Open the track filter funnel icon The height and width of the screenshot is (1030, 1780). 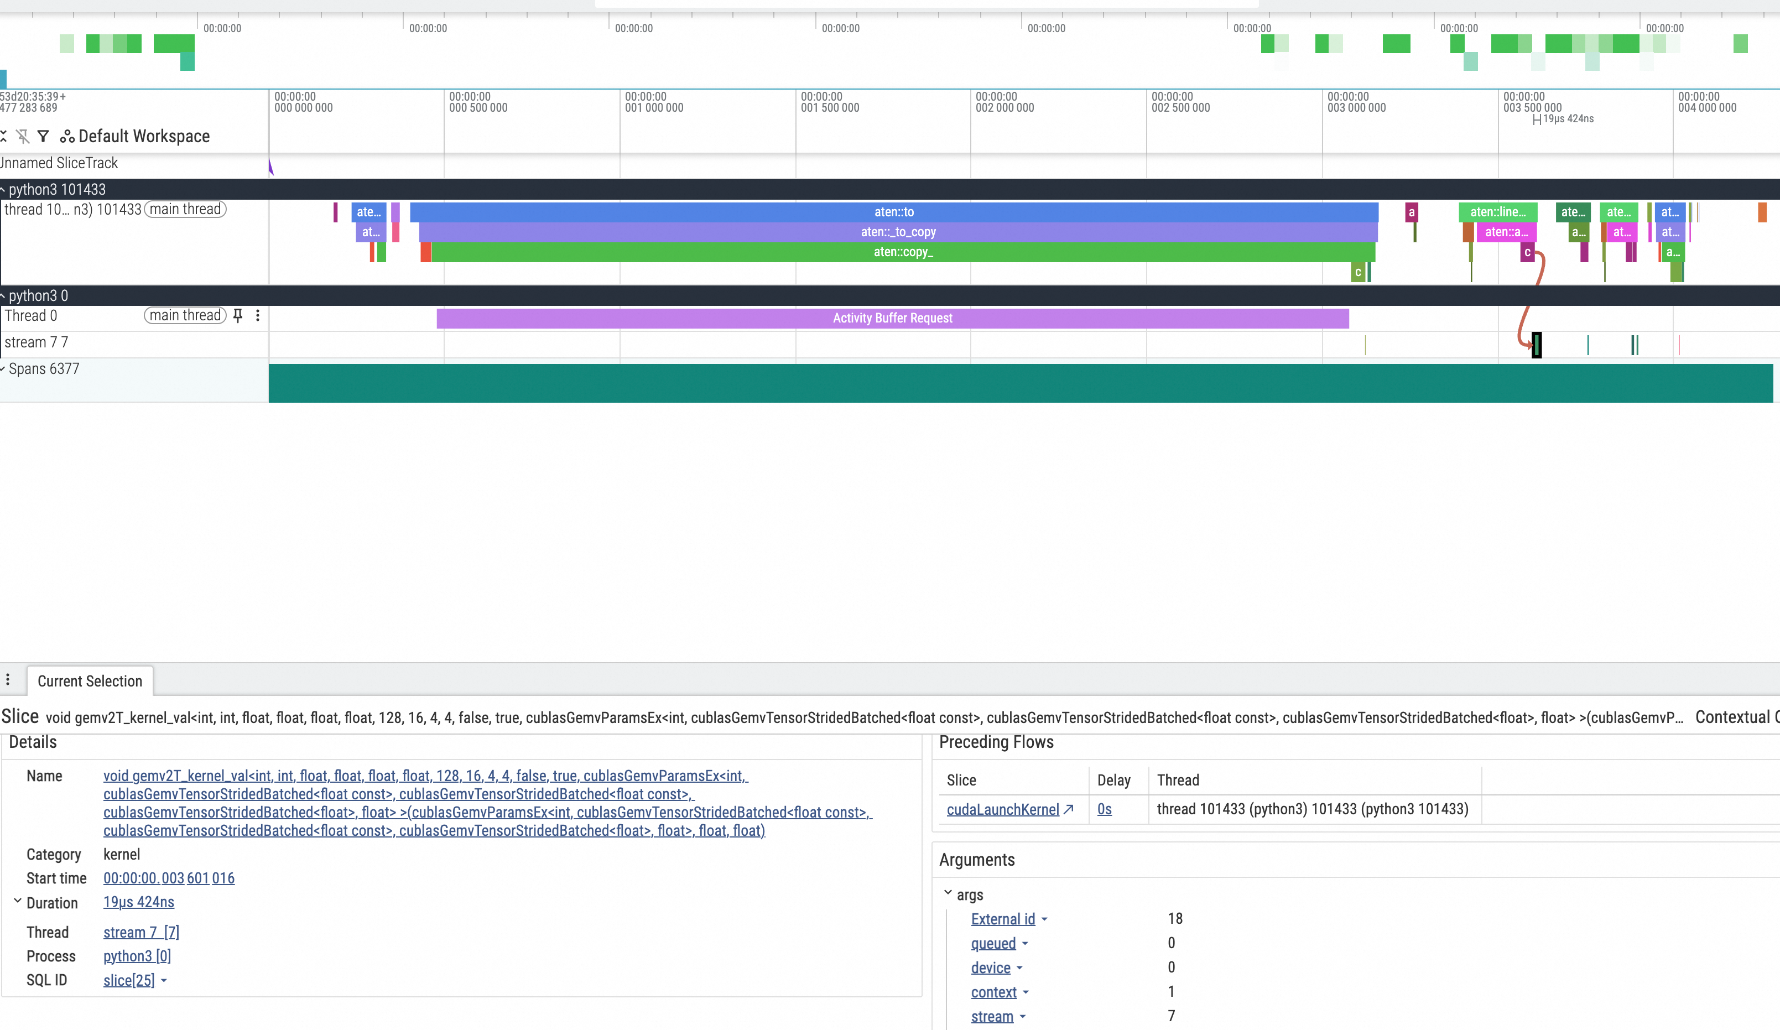coord(43,136)
